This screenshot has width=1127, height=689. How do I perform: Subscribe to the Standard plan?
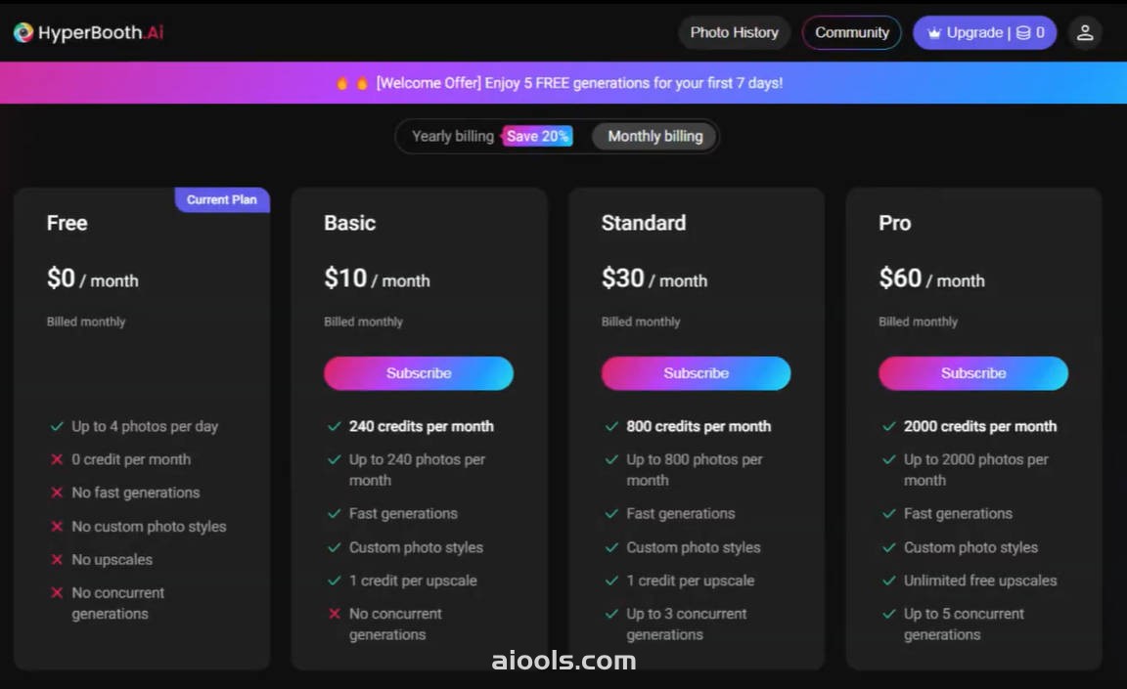[x=696, y=373]
